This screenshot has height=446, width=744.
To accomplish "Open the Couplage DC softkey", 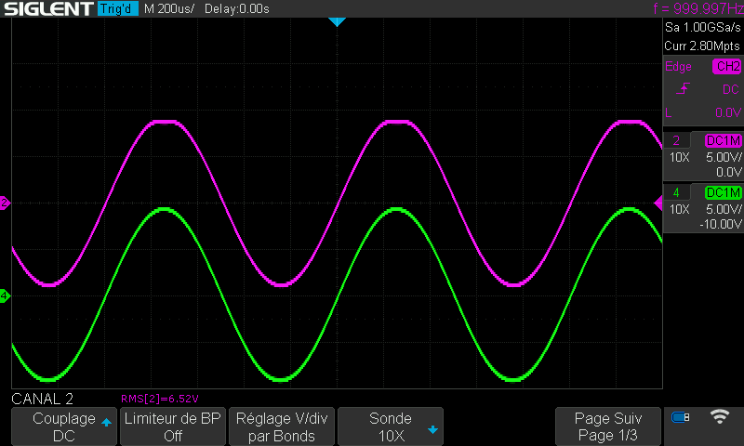I will [64, 426].
